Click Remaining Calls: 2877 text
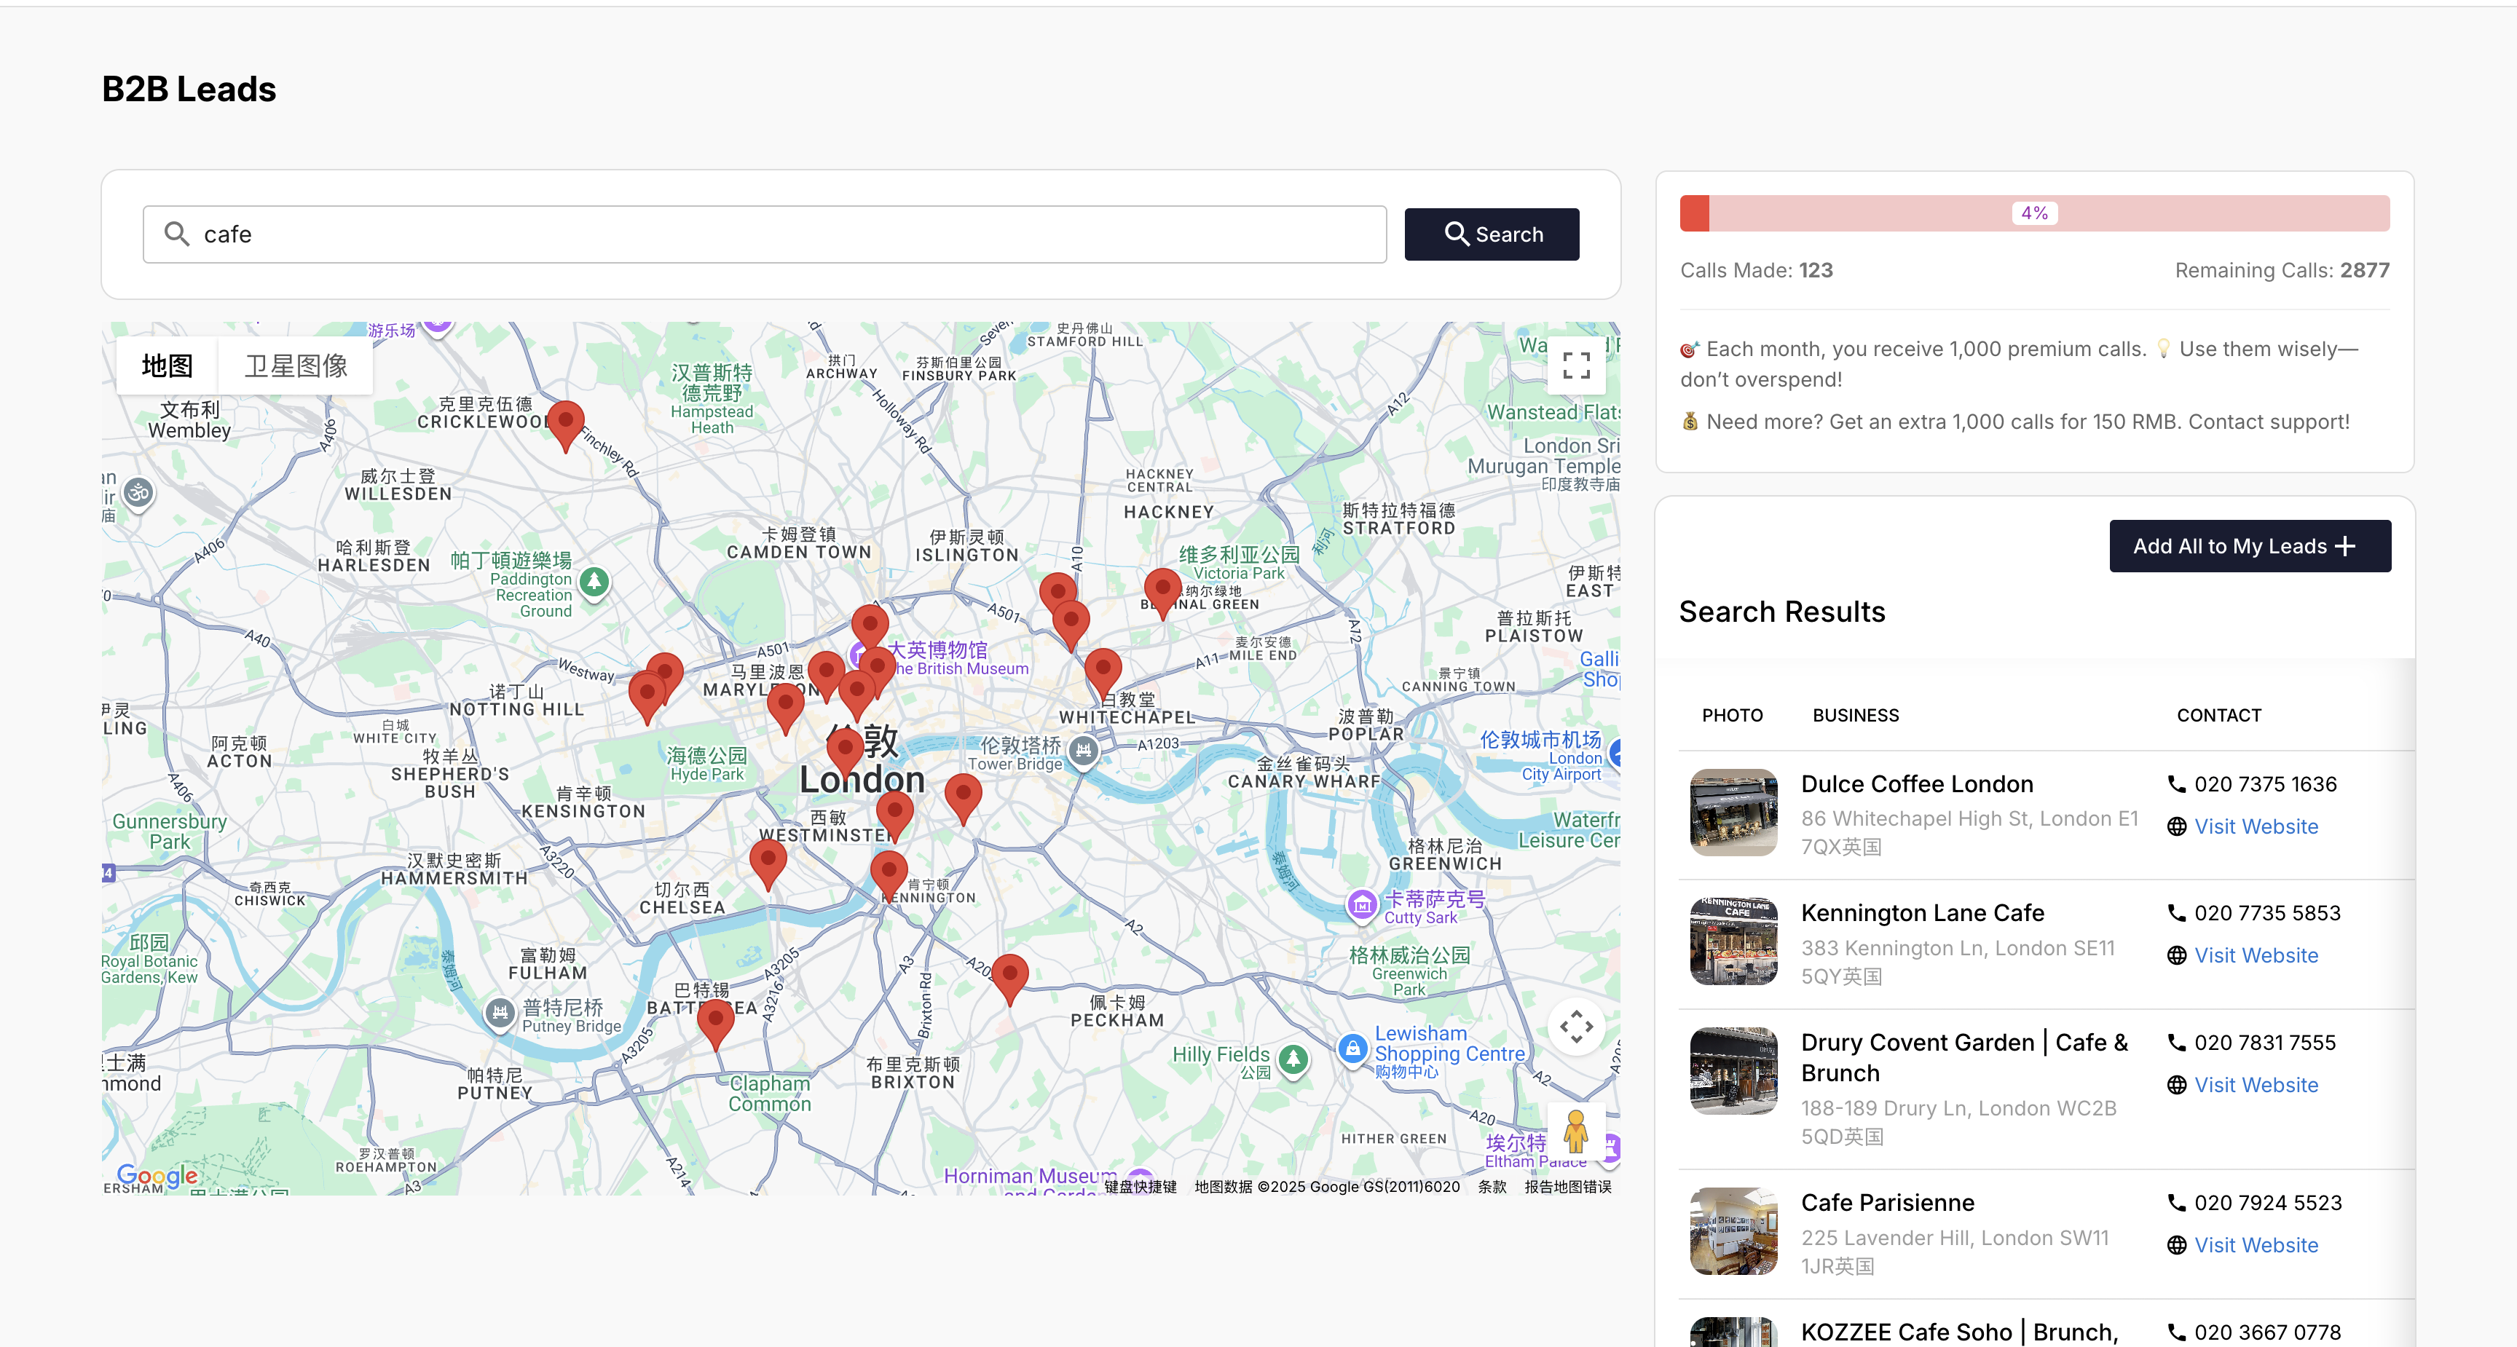This screenshot has height=1347, width=2517. tap(2282, 271)
